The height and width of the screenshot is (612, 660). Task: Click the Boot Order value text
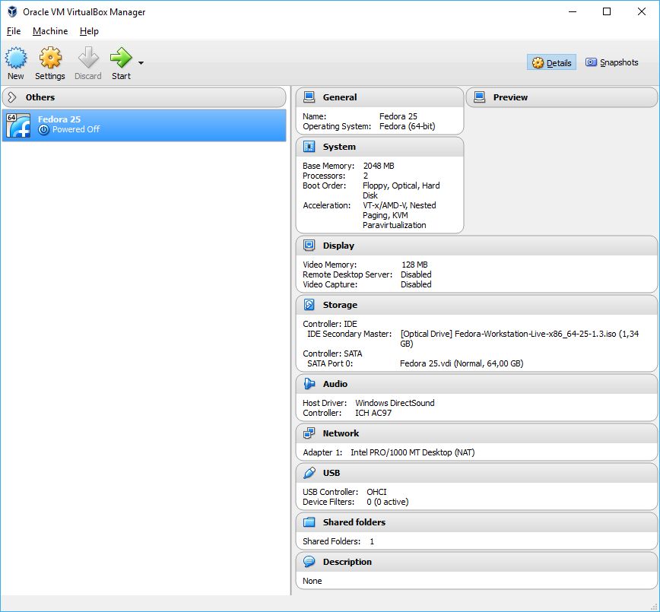tap(401, 190)
